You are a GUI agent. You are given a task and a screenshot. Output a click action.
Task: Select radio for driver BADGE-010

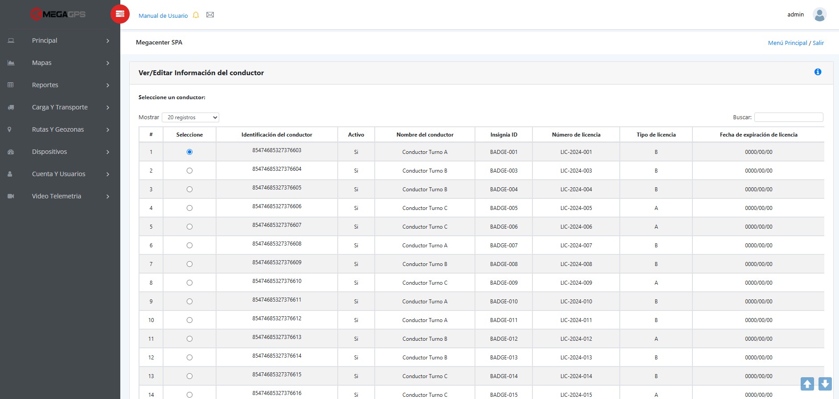click(189, 302)
